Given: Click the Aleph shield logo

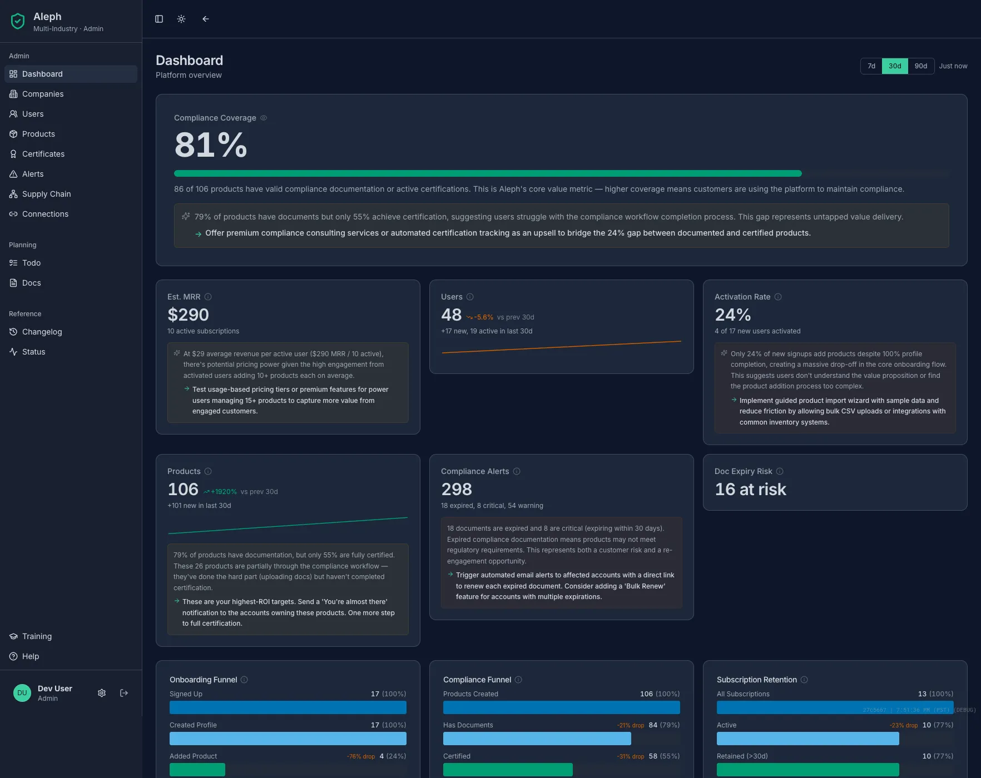Looking at the screenshot, I should pyautogui.click(x=18, y=21).
